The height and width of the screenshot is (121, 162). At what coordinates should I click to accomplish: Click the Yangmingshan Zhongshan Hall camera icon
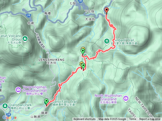18,90
